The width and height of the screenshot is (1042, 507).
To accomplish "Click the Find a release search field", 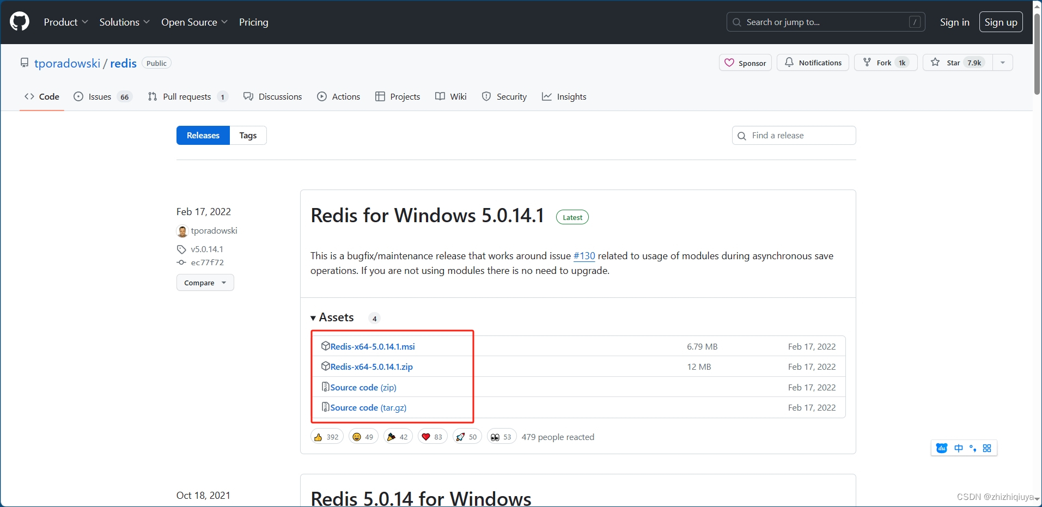I will coord(794,136).
